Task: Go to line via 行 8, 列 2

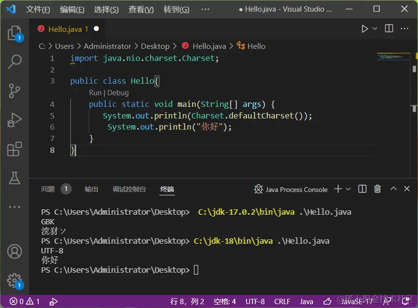Action: click(x=187, y=301)
